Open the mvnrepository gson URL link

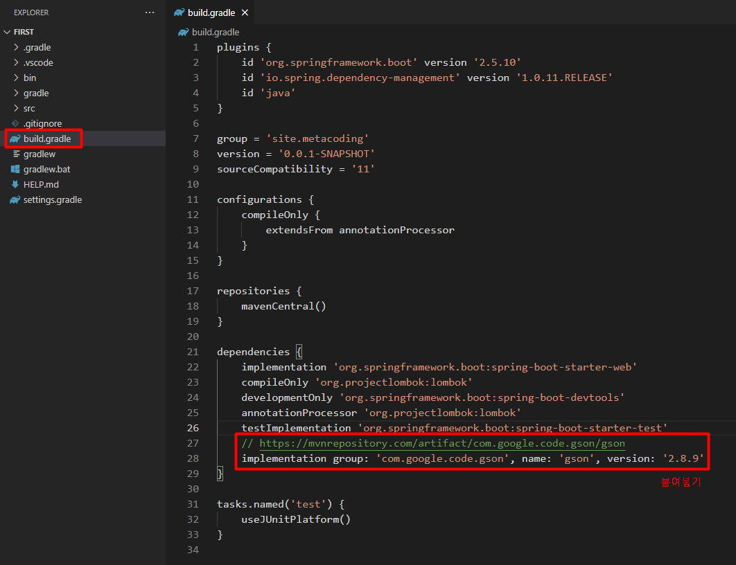[441, 443]
